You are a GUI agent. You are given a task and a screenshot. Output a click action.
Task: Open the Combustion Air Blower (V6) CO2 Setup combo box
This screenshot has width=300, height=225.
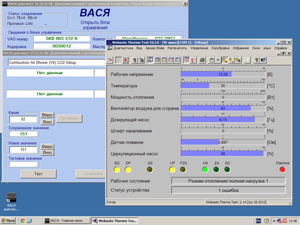tap(57, 63)
